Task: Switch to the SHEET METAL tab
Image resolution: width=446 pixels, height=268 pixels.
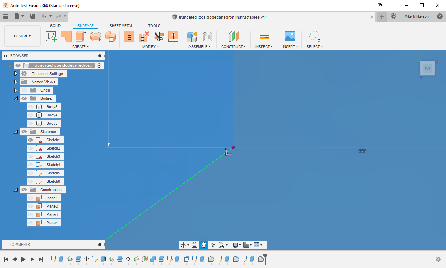Action: pos(121,26)
